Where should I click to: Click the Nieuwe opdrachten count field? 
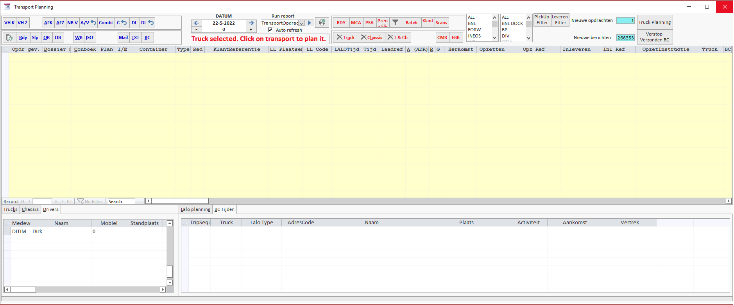coord(625,21)
